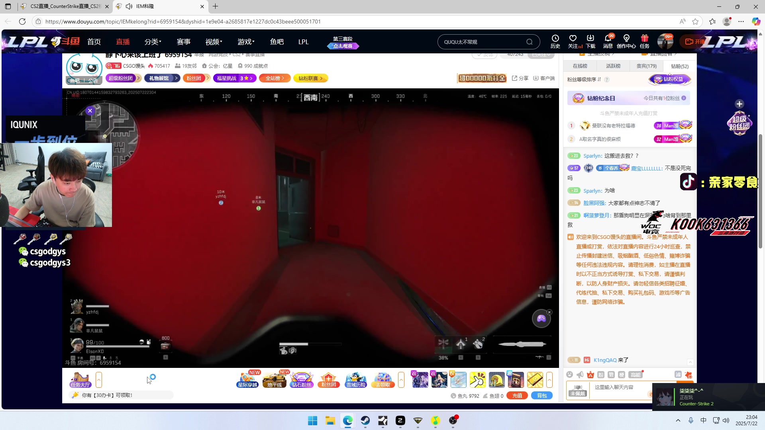Open Steam from the taskbar

coord(365,420)
